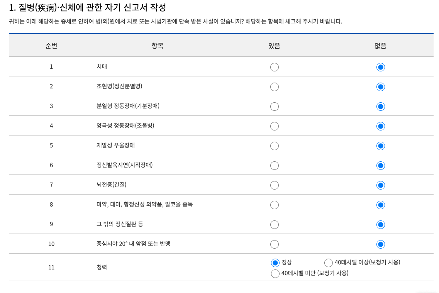Select 없음 for 양극성 정동장애(조울병)
Image resolution: width=439 pixels, height=293 pixels.
(380, 126)
